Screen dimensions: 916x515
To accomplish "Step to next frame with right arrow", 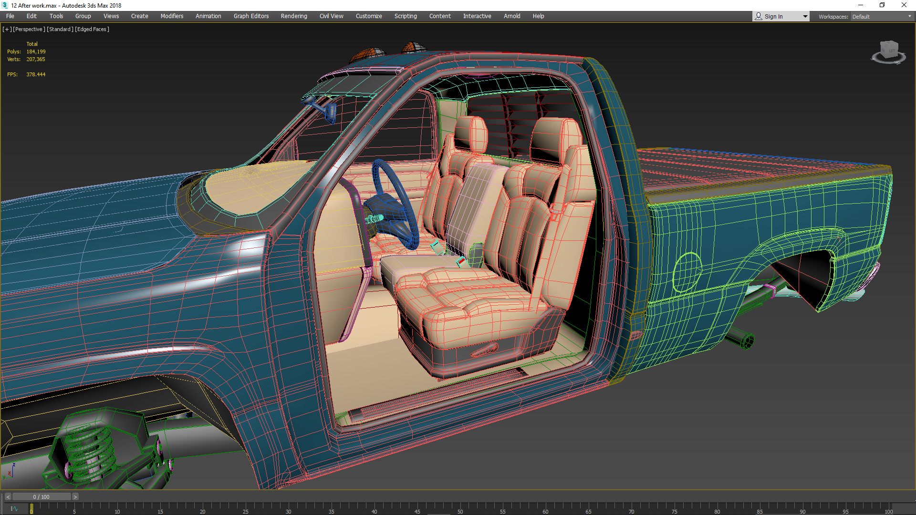I will click(x=75, y=497).
